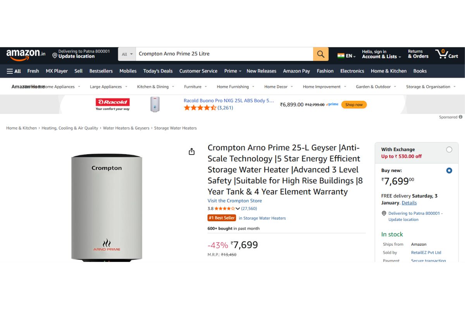
Task: Open Today's Deals in navigation bar
Action: pyautogui.click(x=158, y=71)
